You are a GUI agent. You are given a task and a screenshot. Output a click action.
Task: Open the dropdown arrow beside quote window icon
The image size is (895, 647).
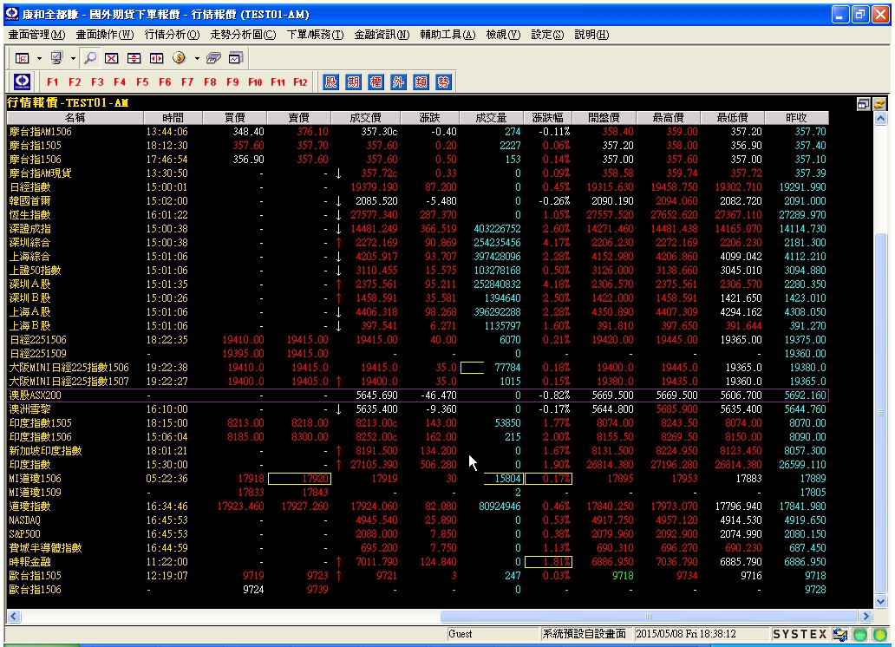39,58
